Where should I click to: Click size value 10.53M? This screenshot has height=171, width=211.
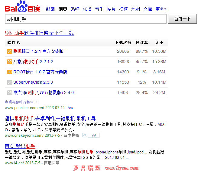[159, 52]
